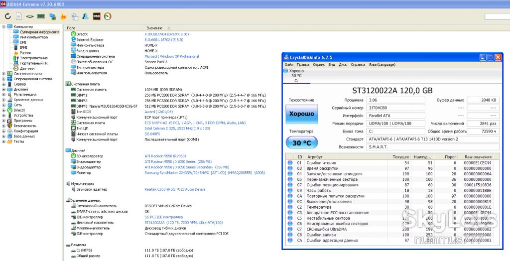Open the OSD panel toolbar icon
The image size is (510, 261).
coord(97,16)
